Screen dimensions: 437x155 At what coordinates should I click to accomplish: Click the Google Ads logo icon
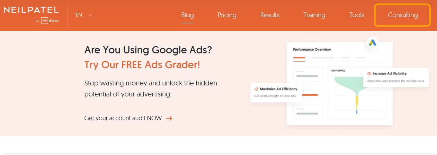click(x=373, y=43)
